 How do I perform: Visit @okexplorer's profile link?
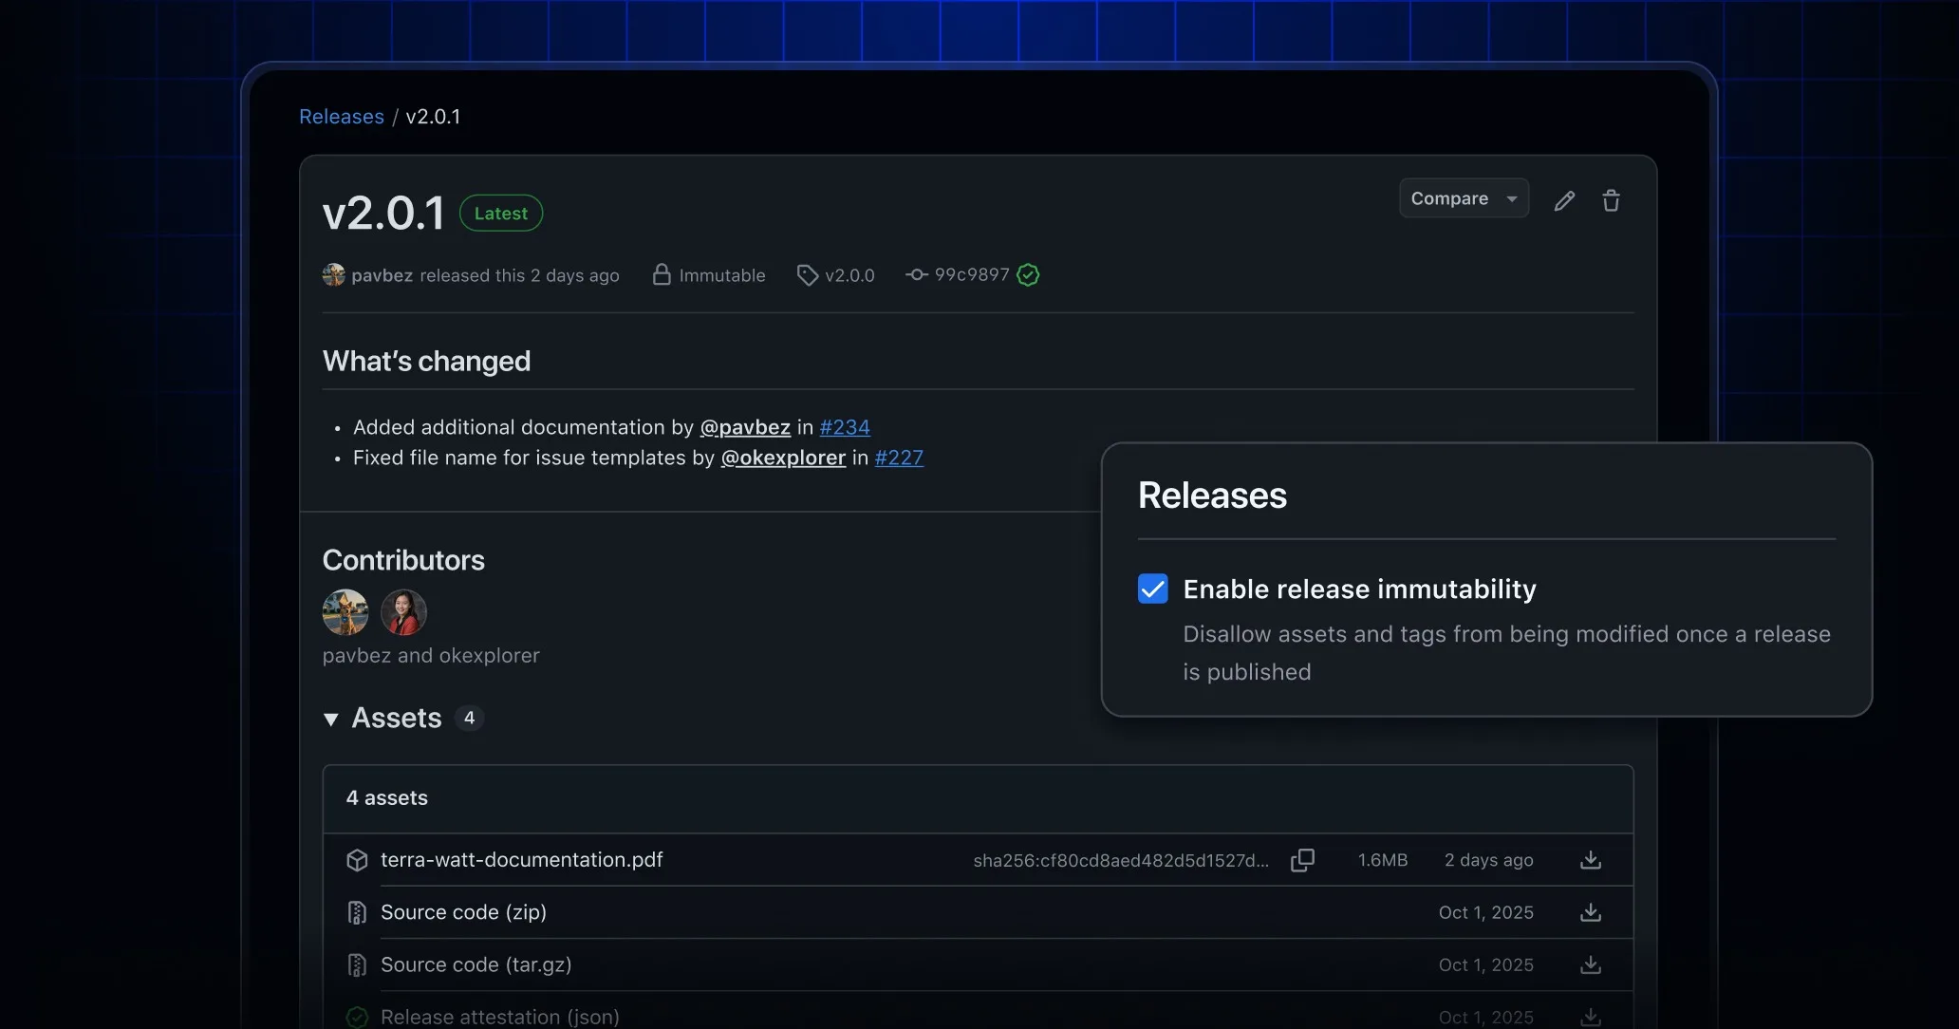[x=782, y=458]
